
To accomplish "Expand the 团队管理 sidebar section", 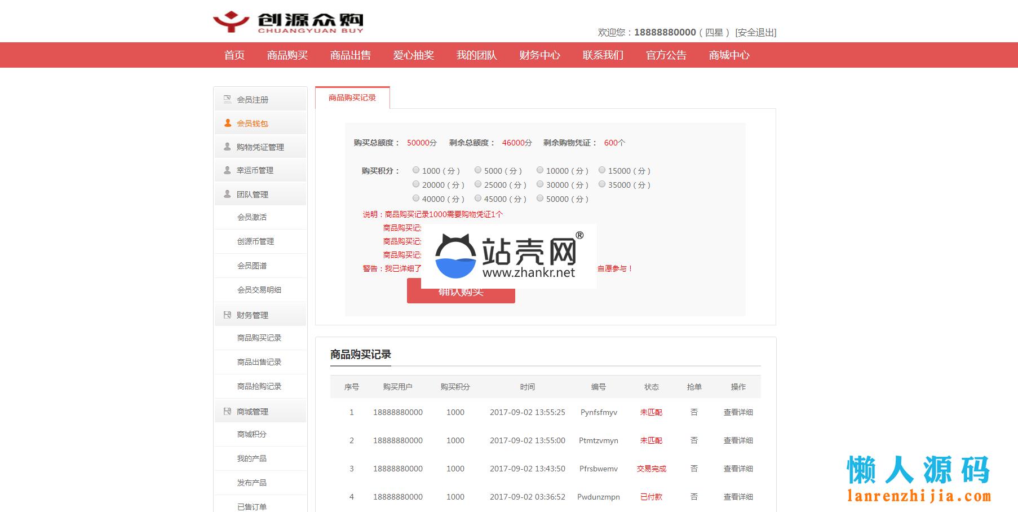I will pos(253,195).
